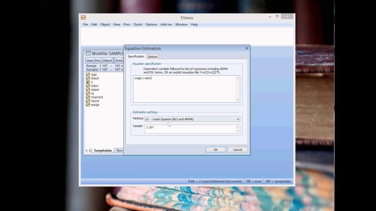Click workfile Proc toolbar button
376x211 pixels.
coord(98,60)
